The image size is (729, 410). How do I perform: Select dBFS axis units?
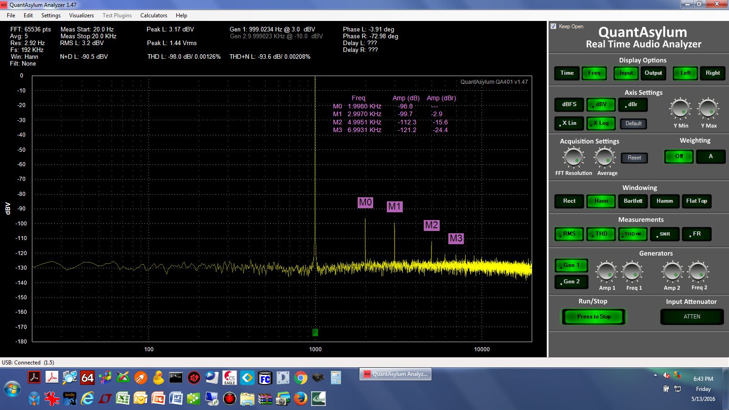[569, 104]
